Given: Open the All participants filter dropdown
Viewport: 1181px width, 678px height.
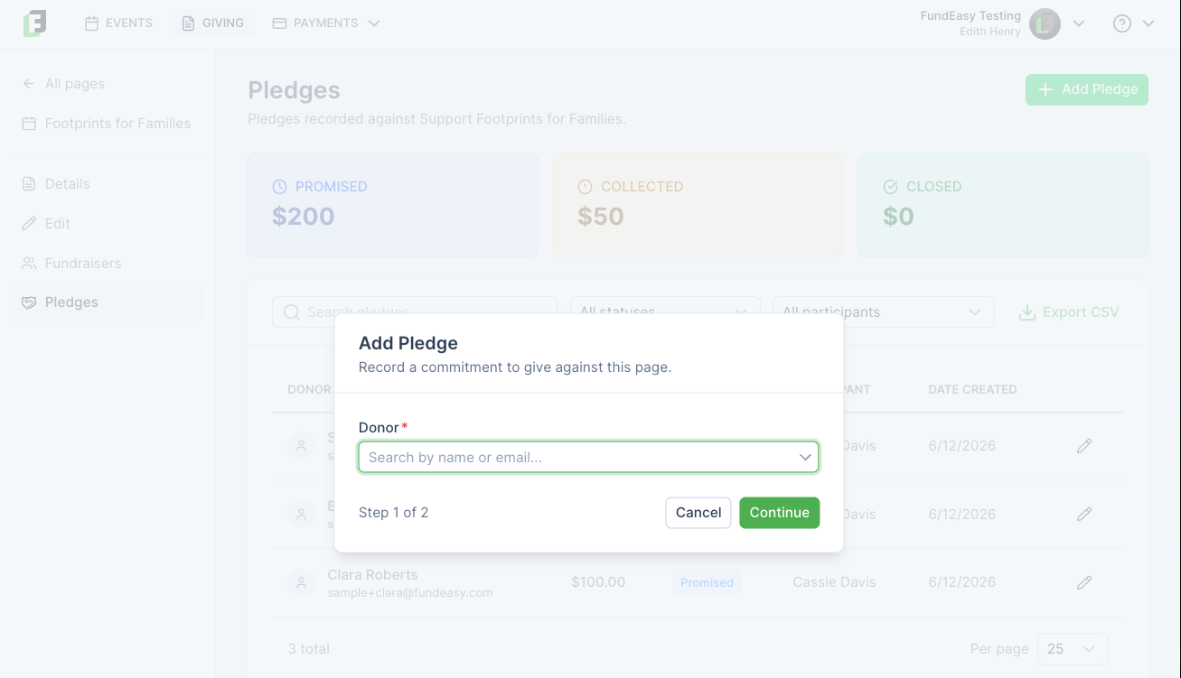Looking at the screenshot, I should 883,312.
